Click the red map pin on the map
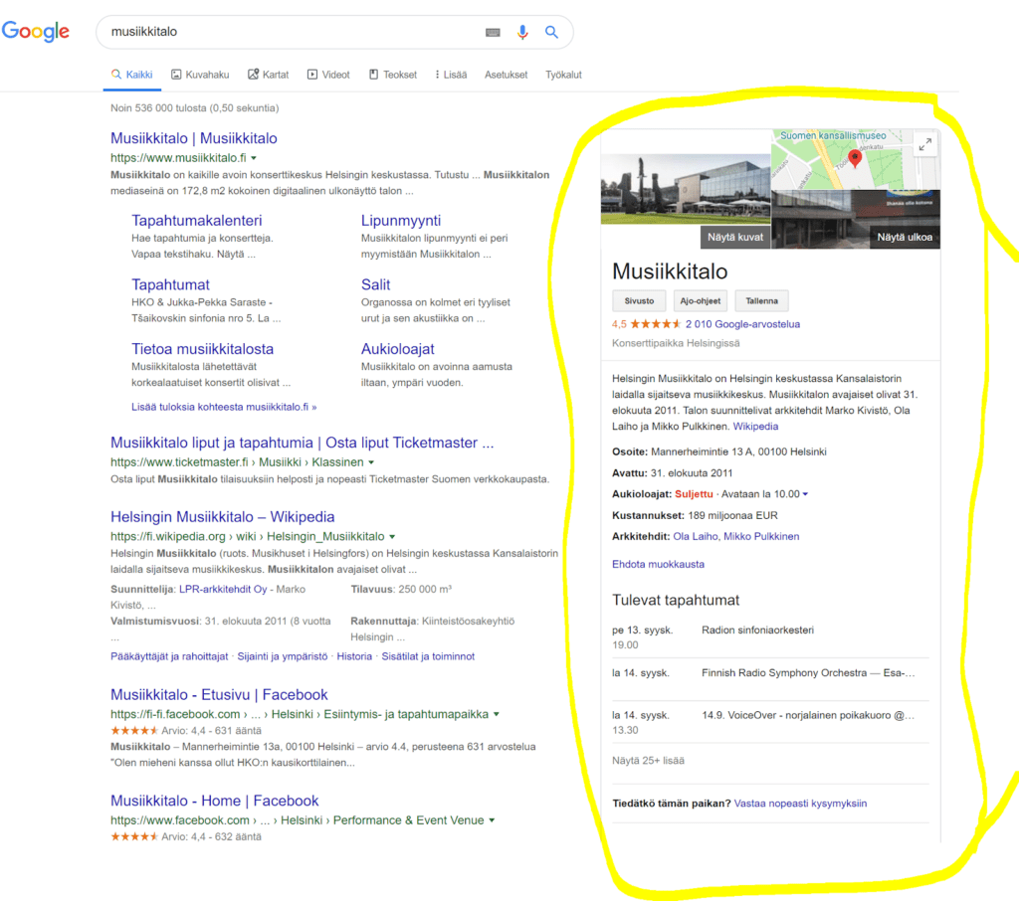The width and height of the screenshot is (1019, 901). tap(855, 158)
